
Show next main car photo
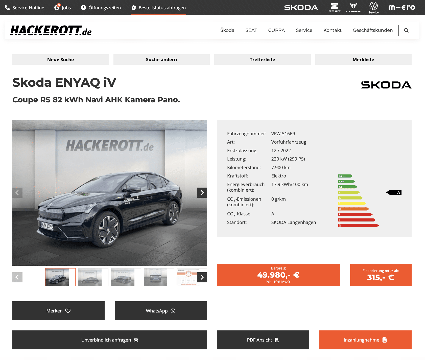pyautogui.click(x=202, y=193)
